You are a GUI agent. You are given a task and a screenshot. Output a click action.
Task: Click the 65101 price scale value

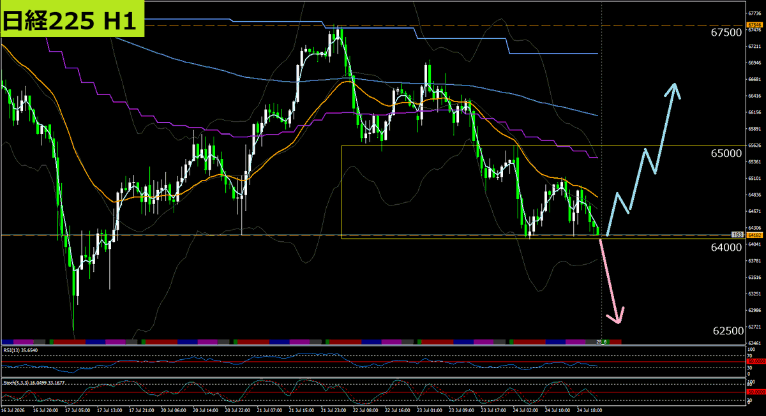(755, 179)
